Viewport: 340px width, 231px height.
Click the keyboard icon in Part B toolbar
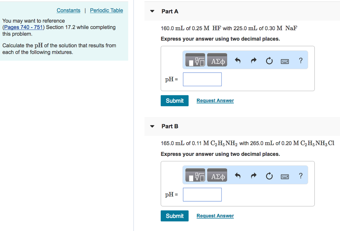pos(285,175)
